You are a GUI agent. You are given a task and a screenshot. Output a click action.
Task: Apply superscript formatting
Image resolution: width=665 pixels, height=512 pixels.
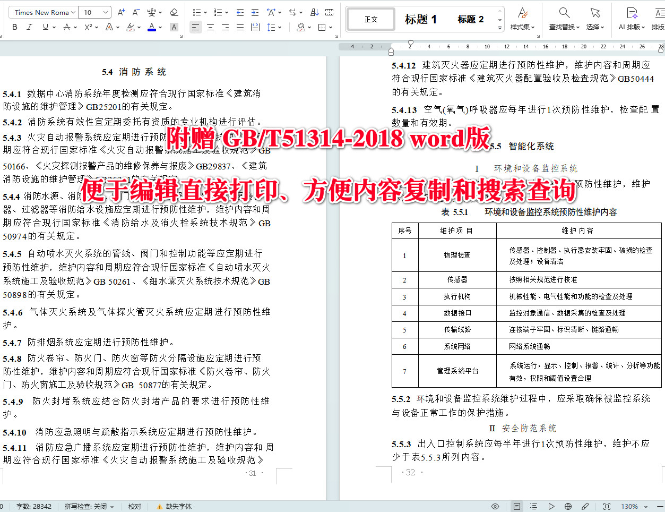pyautogui.click(x=88, y=27)
